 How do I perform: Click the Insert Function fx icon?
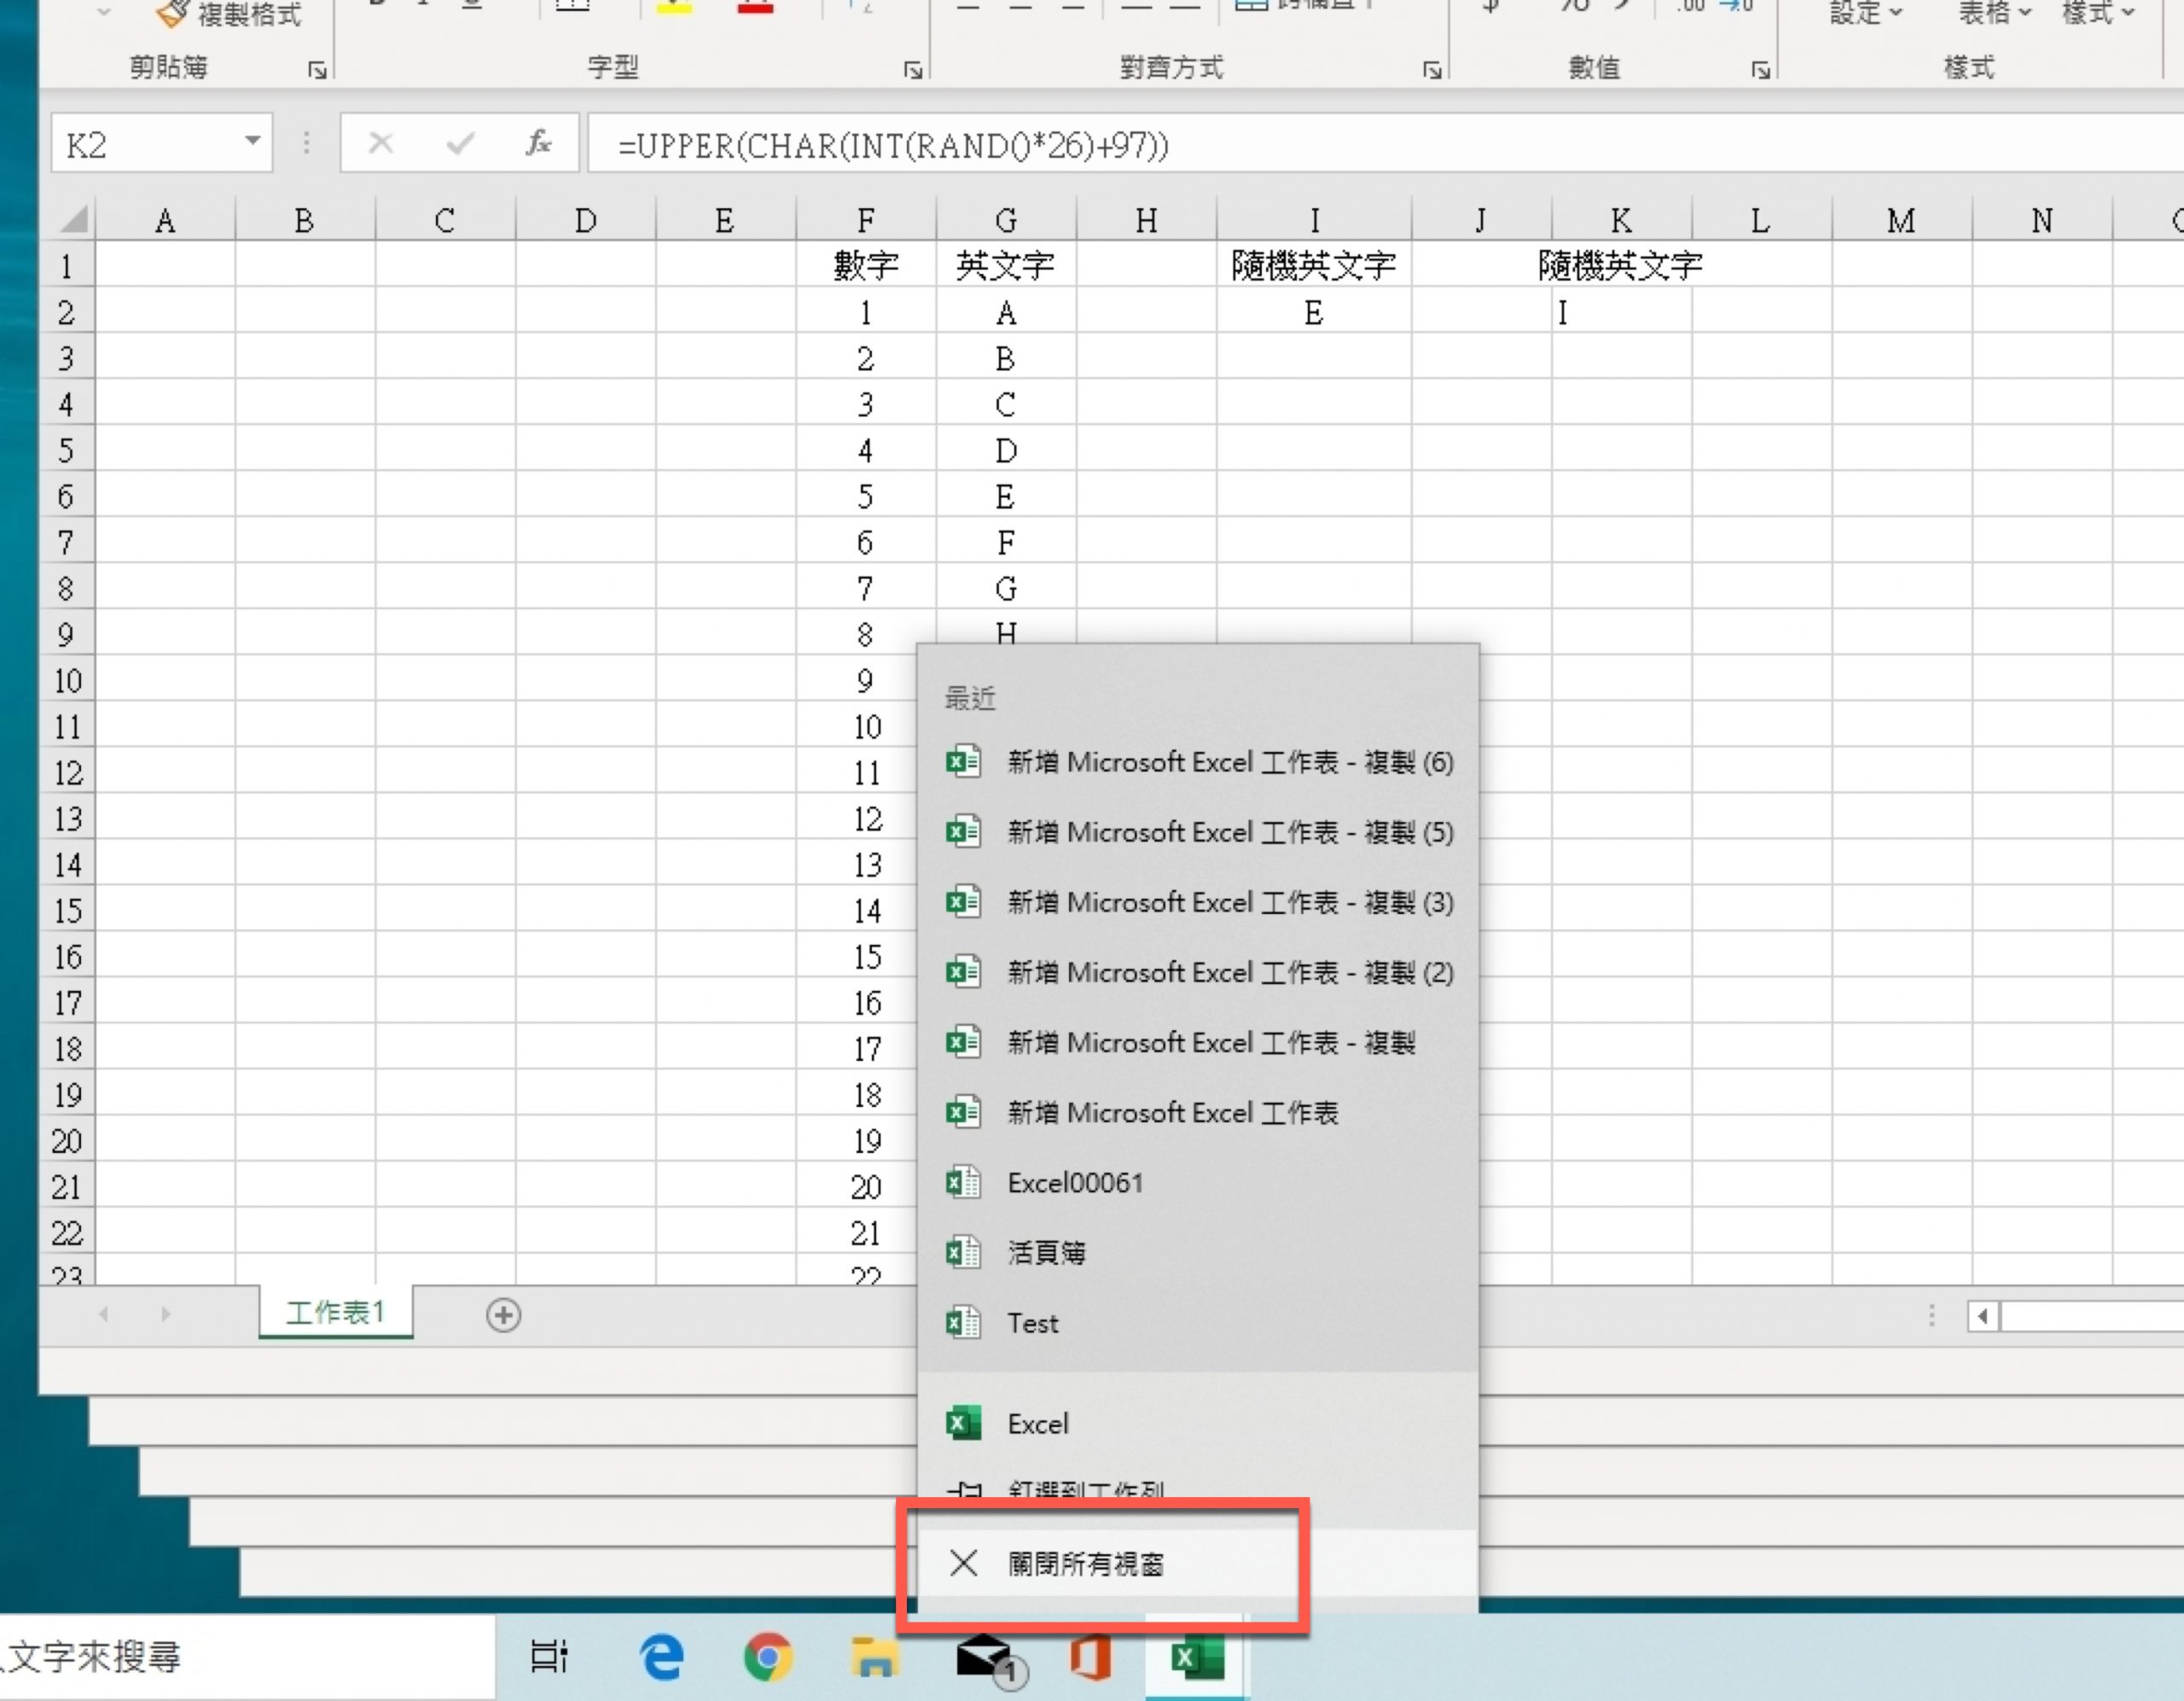(x=538, y=144)
